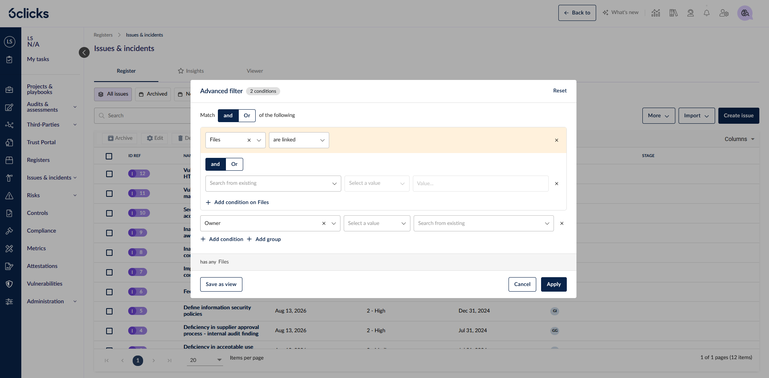
Task: Open the nested 'Search from existing' field dropdown
Action: 273,184
